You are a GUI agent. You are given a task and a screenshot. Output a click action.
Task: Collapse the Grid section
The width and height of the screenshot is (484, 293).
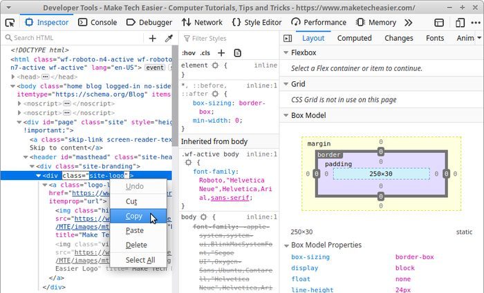pyautogui.click(x=286, y=84)
